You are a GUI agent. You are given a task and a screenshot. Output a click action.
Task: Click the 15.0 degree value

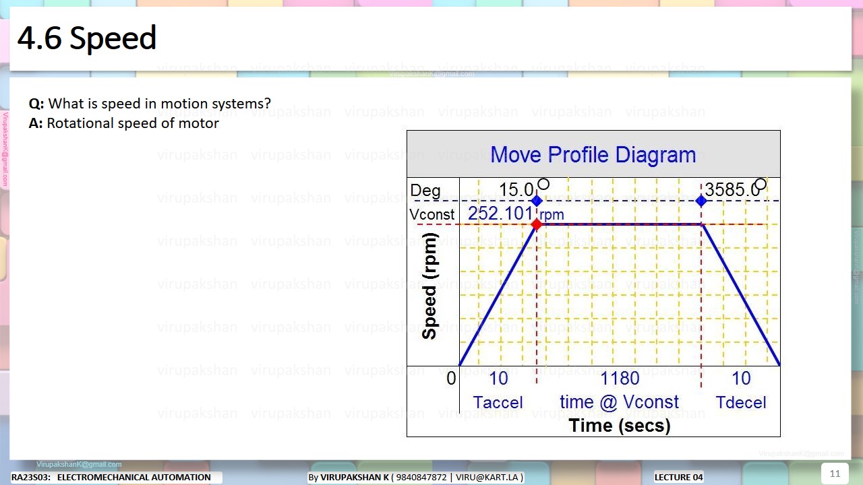(x=516, y=190)
